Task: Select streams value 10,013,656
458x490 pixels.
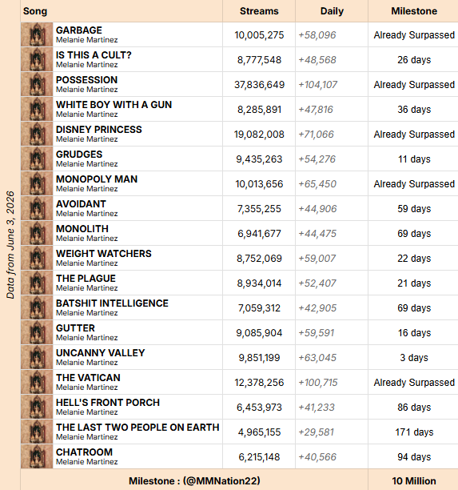Action: [x=259, y=184]
